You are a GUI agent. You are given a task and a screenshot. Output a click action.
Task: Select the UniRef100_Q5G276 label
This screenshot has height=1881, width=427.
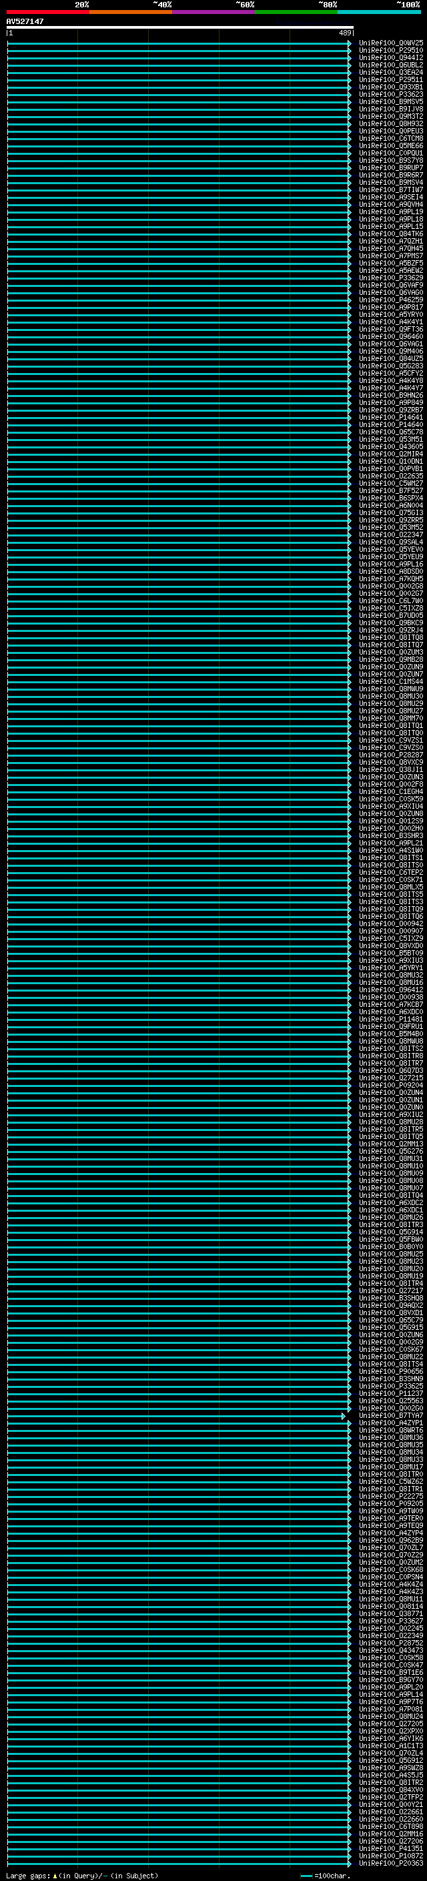391,1152
